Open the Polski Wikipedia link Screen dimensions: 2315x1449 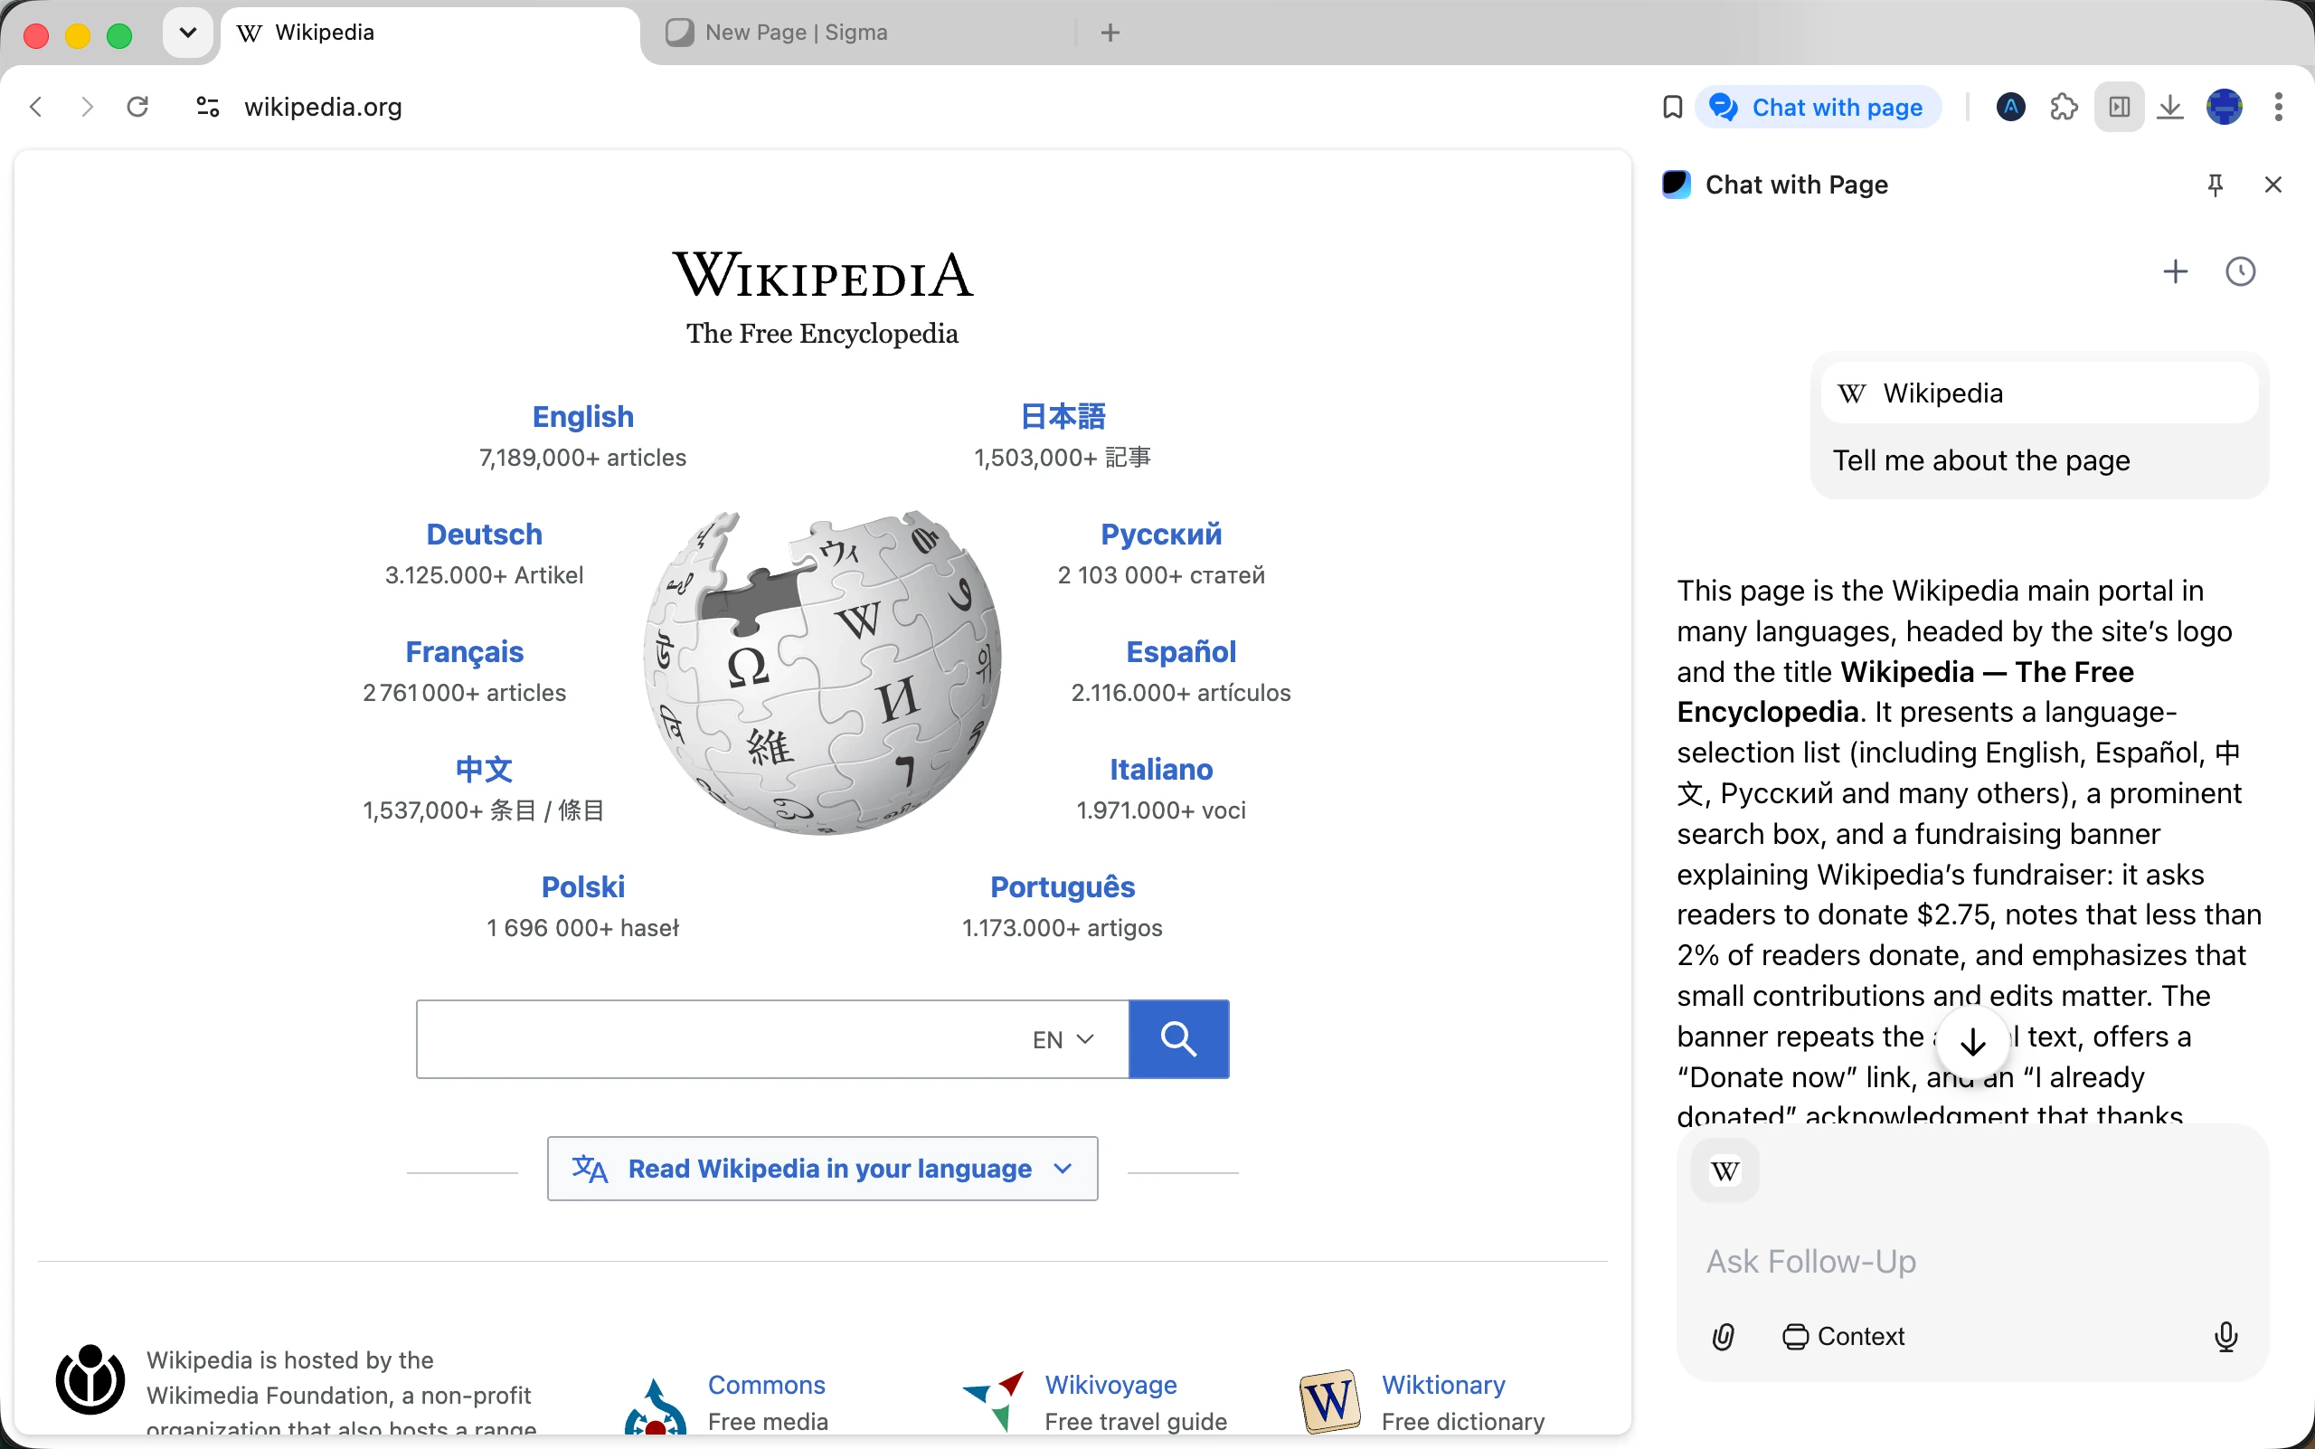pyautogui.click(x=582, y=887)
